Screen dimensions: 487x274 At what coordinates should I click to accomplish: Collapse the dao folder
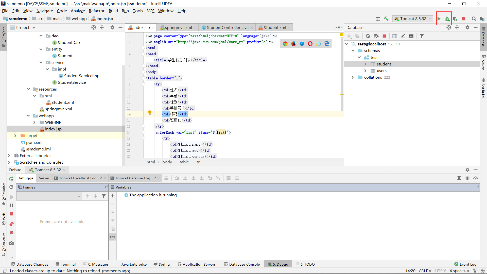(x=41, y=36)
